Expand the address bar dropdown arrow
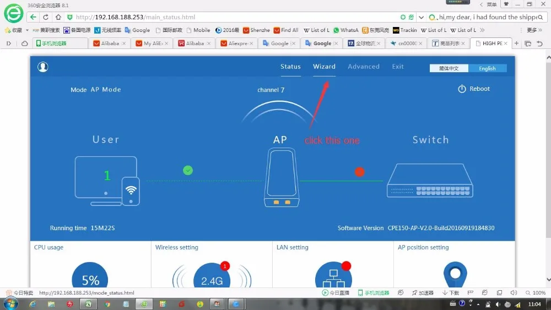551x310 pixels. click(421, 17)
